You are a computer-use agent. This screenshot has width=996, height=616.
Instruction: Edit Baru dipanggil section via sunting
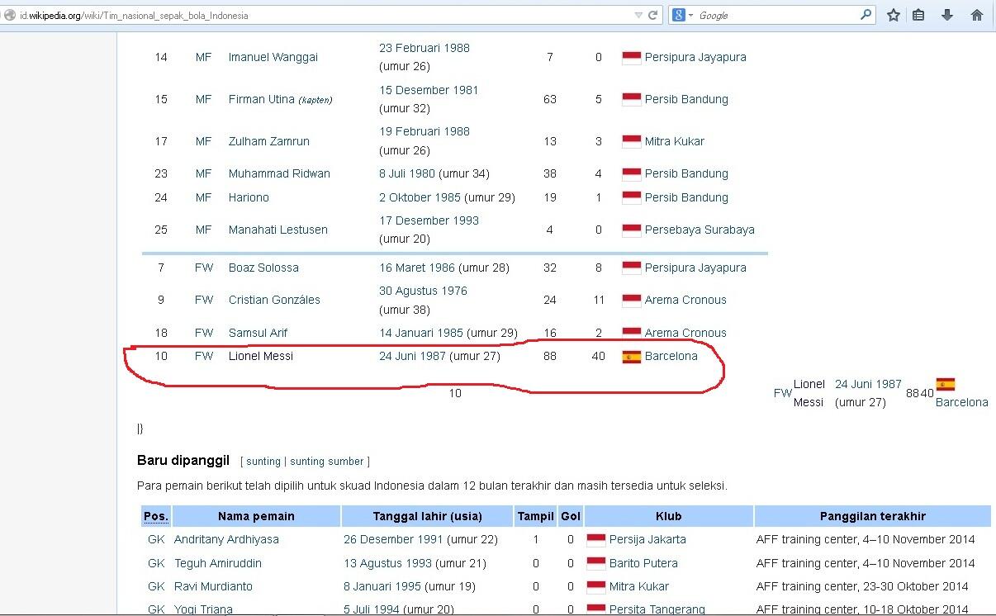[x=263, y=462]
